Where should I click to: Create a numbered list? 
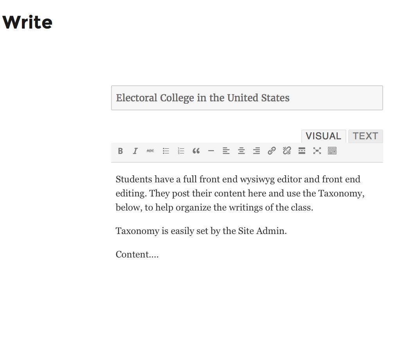click(180, 151)
